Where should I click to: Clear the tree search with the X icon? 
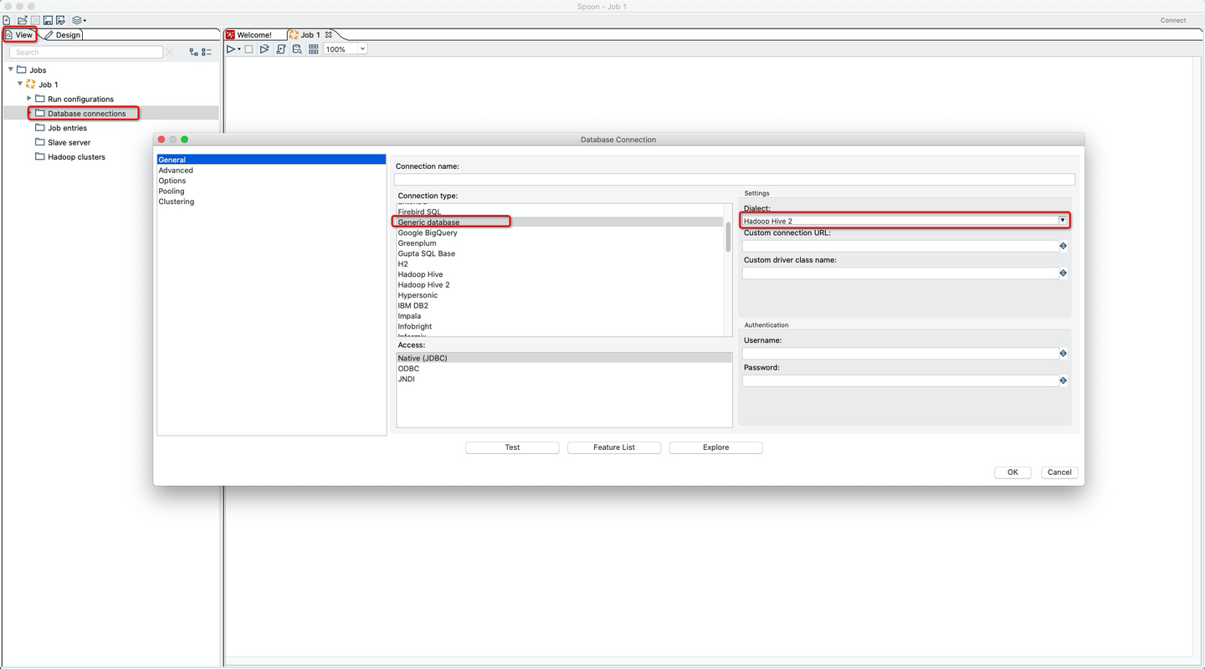tap(170, 52)
